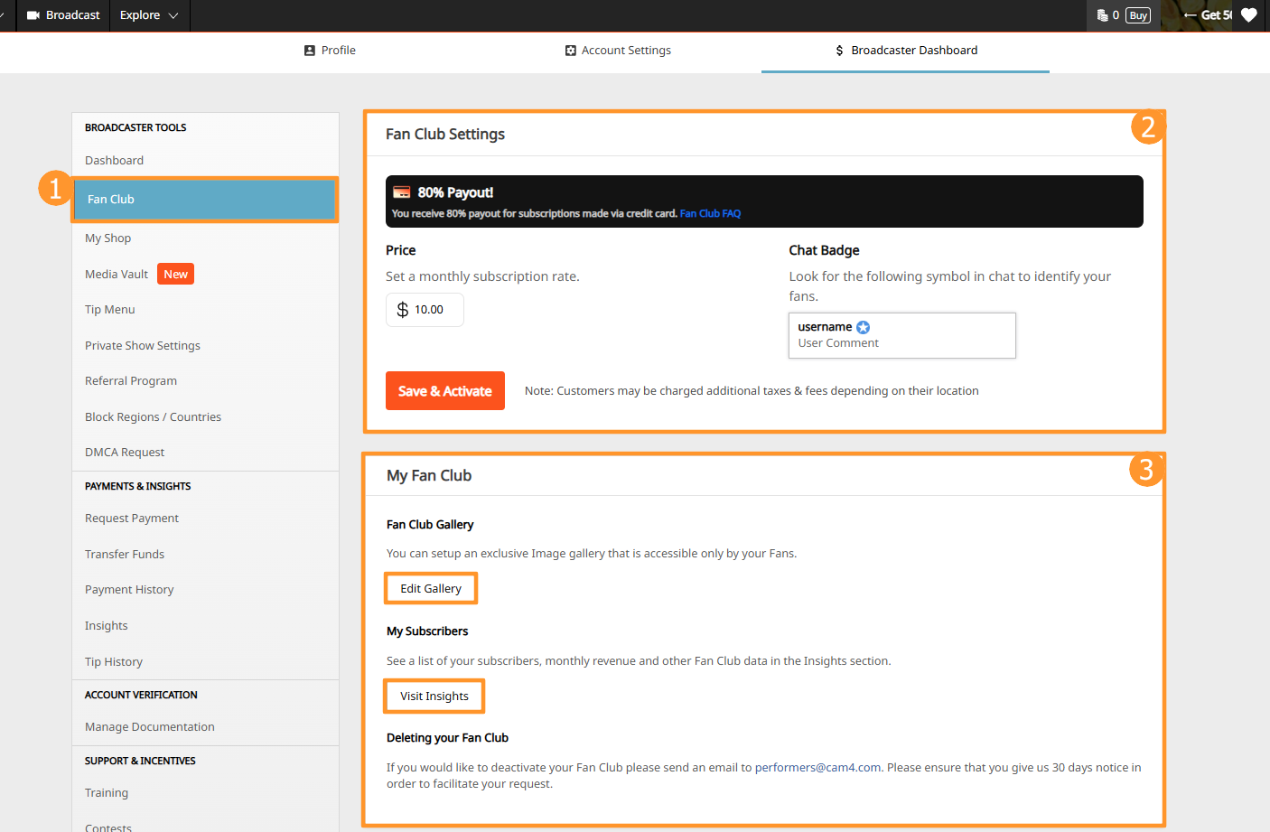The width and height of the screenshot is (1270, 832).
Task: Click the New badge beside Media Vault
Action: [175, 275]
